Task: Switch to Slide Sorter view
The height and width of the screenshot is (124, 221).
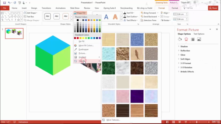Action: point(173,122)
